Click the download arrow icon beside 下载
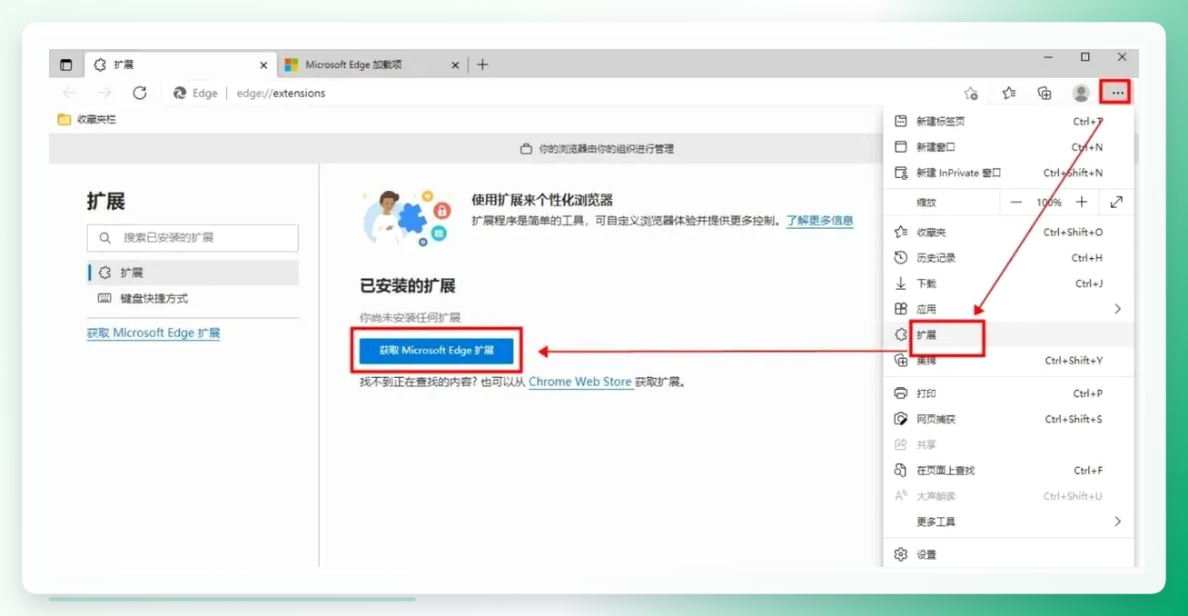Viewport: 1188px width, 616px height. 900,283
